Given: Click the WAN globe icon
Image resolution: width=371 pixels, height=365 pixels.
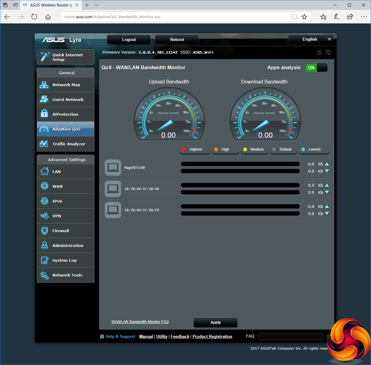Looking at the screenshot, I should point(44,186).
